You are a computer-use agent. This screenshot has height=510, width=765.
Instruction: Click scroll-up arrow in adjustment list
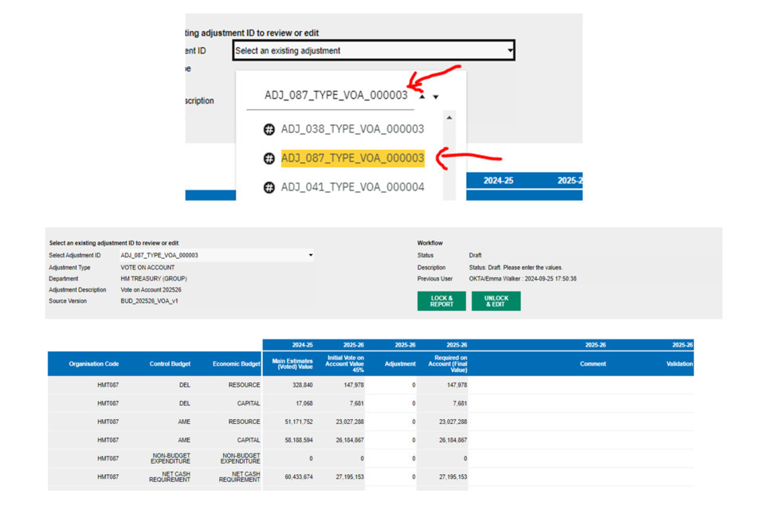[x=449, y=118]
